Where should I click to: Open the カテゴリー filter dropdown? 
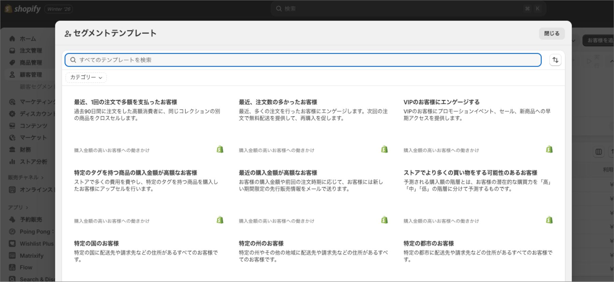click(x=86, y=77)
